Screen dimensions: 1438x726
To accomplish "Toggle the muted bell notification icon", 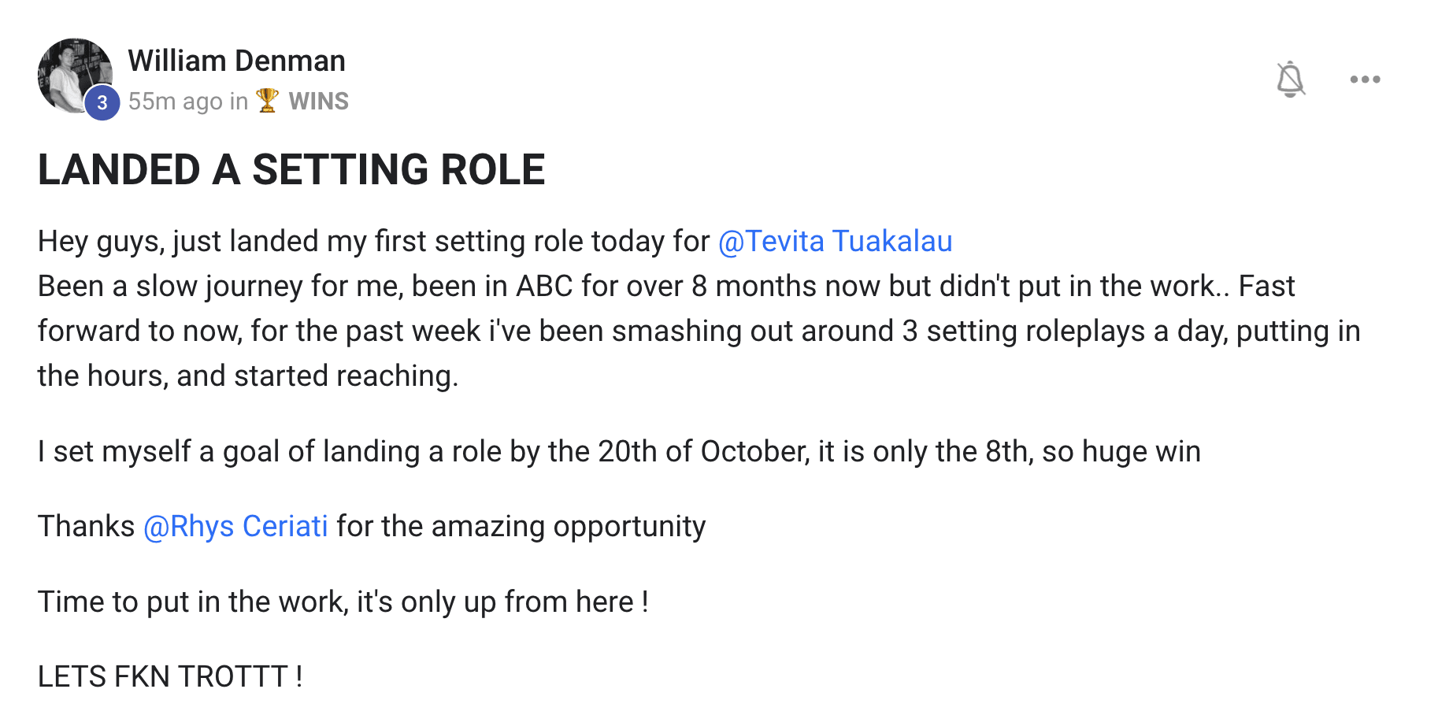I will (x=1290, y=79).
